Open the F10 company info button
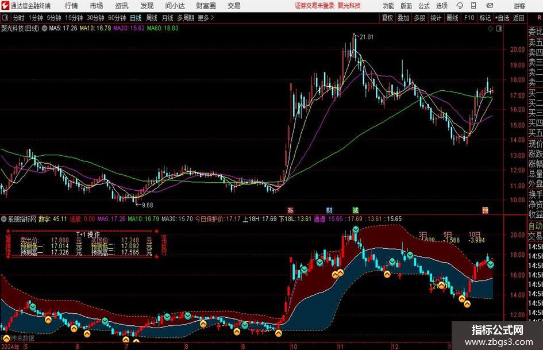Image resolution: width=543 pixels, height=350 pixels. pyautogui.click(x=469, y=18)
